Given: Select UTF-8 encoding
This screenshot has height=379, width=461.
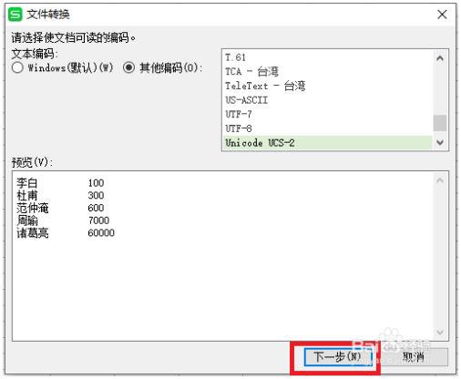Looking at the screenshot, I should [x=327, y=128].
